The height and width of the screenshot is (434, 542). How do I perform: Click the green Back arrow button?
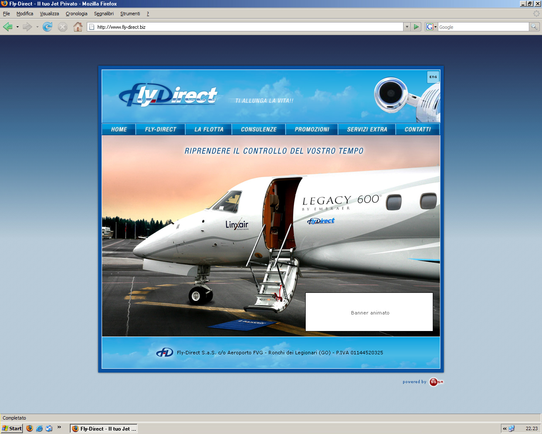(x=8, y=27)
